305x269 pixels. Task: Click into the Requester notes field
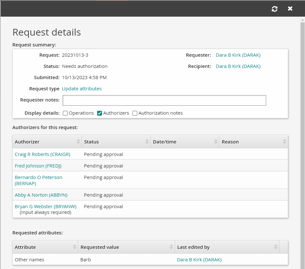pos(164,100)
